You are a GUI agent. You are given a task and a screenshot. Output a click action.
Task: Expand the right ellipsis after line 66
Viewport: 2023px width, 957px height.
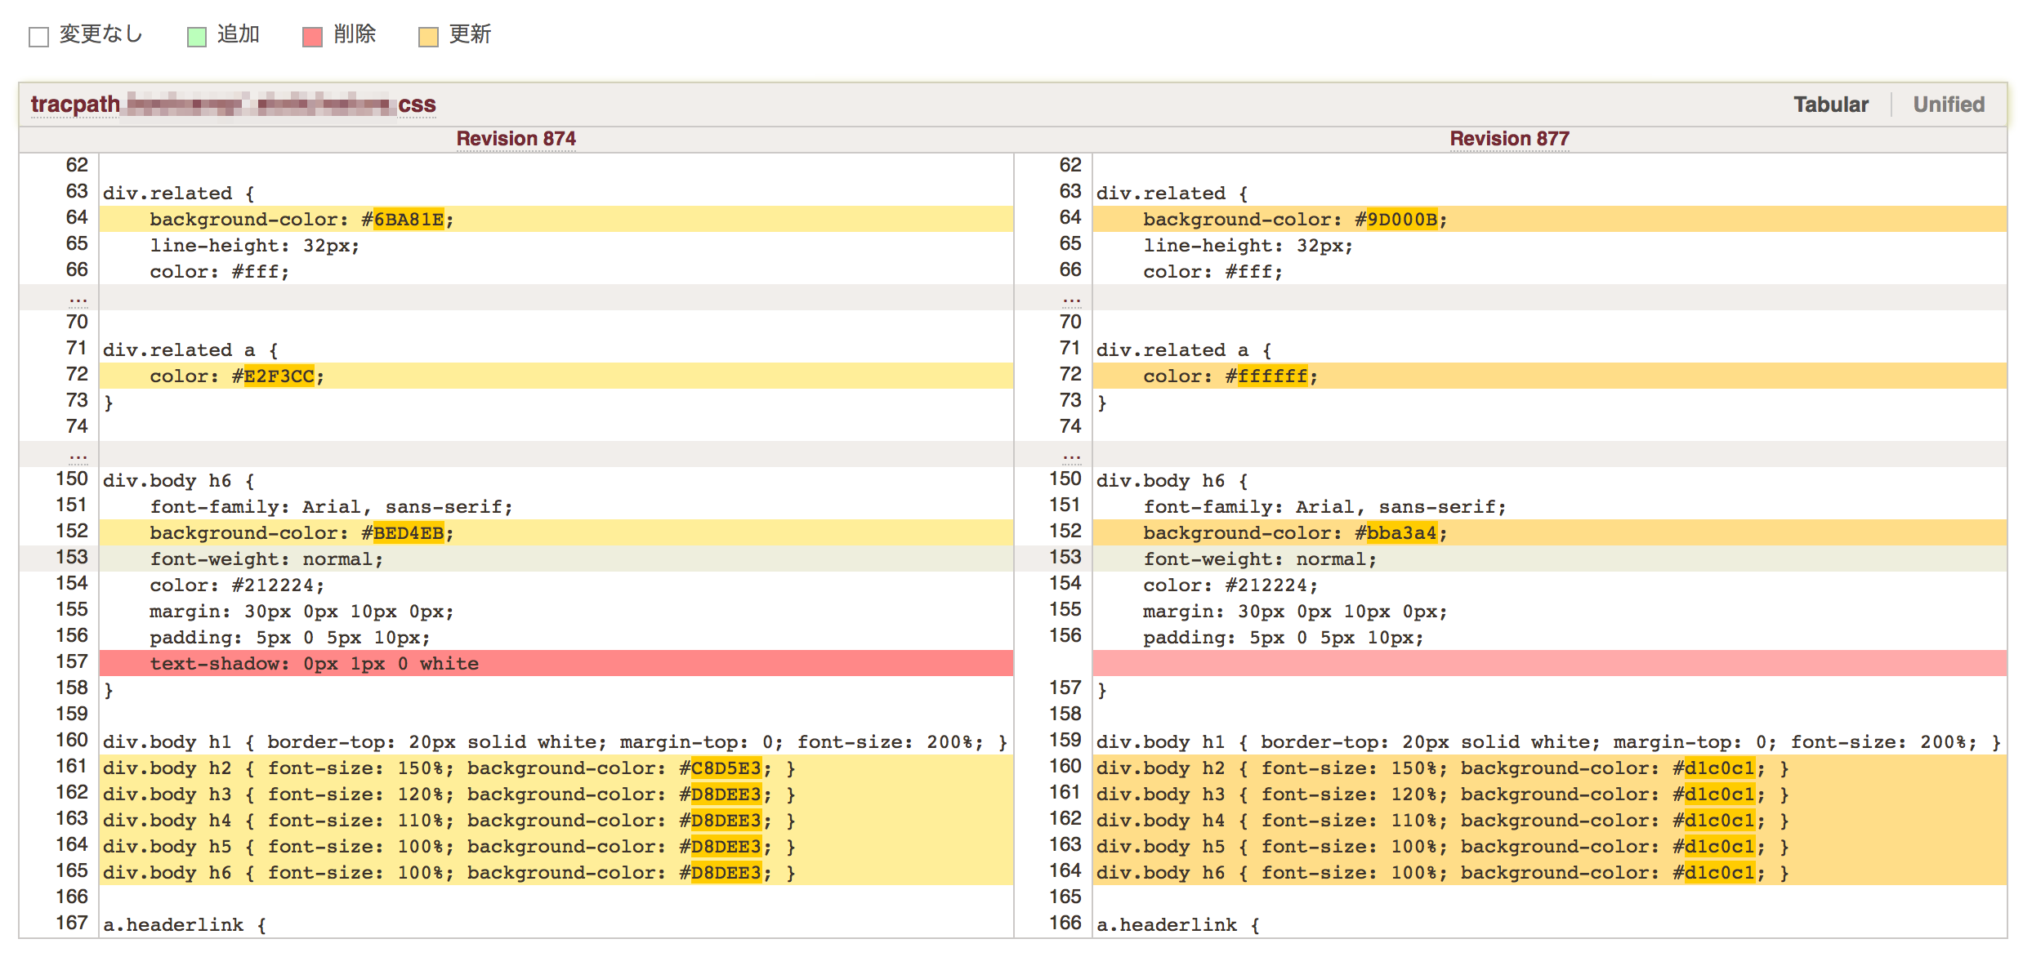[1071, 298]
